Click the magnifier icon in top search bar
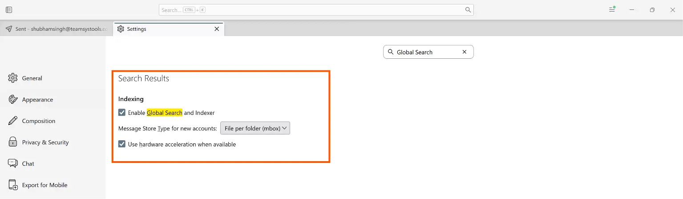 coord(468,10)
